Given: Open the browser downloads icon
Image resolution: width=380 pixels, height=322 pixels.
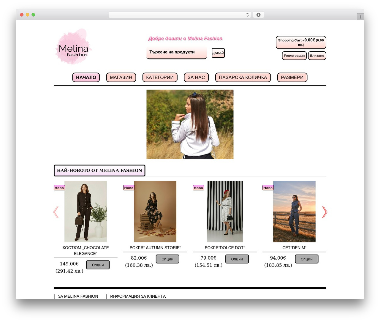Looking at the screenshot, I should pos(258,15).
